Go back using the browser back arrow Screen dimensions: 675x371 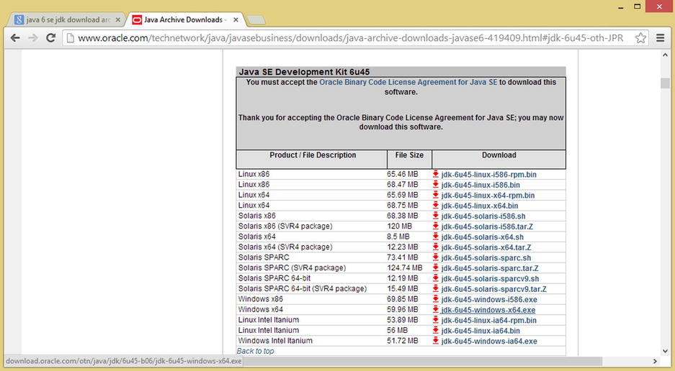click(15, 38)
